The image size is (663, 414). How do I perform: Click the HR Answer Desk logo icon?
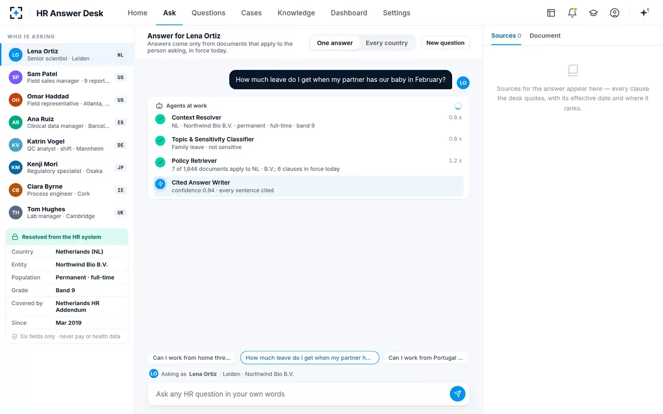pos(16,13)
